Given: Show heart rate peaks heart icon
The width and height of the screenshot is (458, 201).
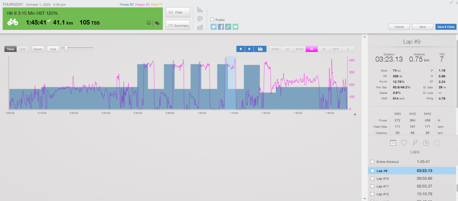Looking at the screenshot, I should pos(404,143).
